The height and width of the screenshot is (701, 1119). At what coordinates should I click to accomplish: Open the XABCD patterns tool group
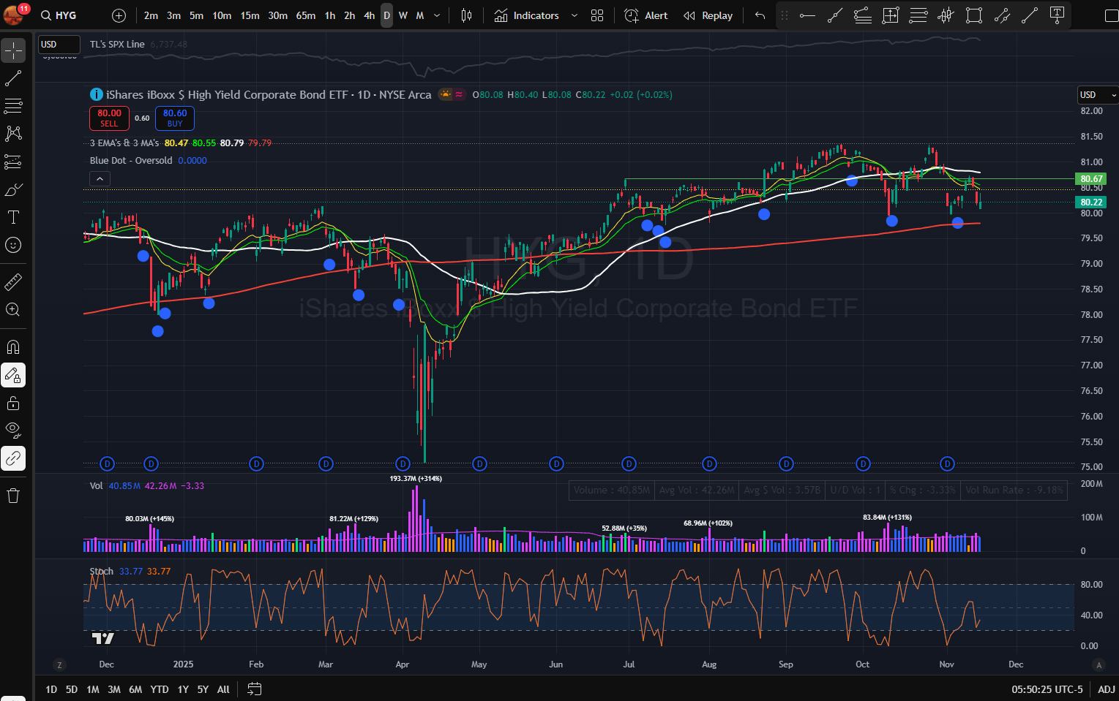click(x=13, y=134)
